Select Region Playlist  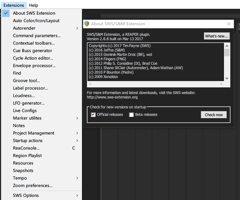click(x=42, y=156)
